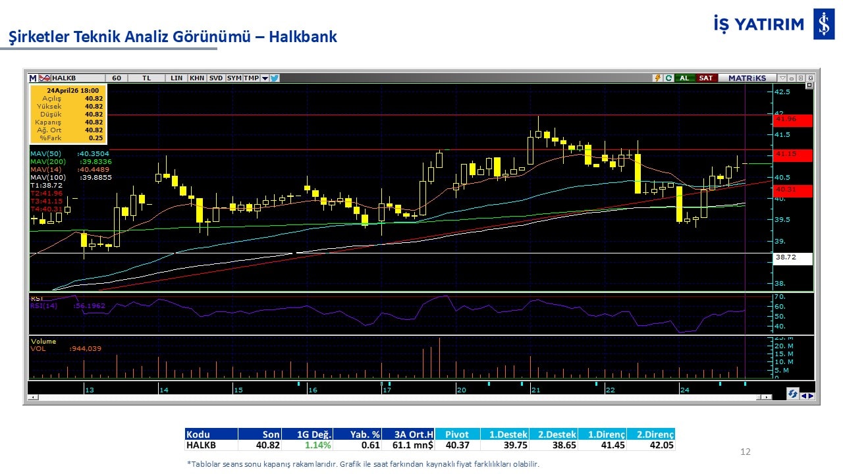The image size is (843, 474).
Task: Click the Twitter bird icon
Action: (275, 78)
